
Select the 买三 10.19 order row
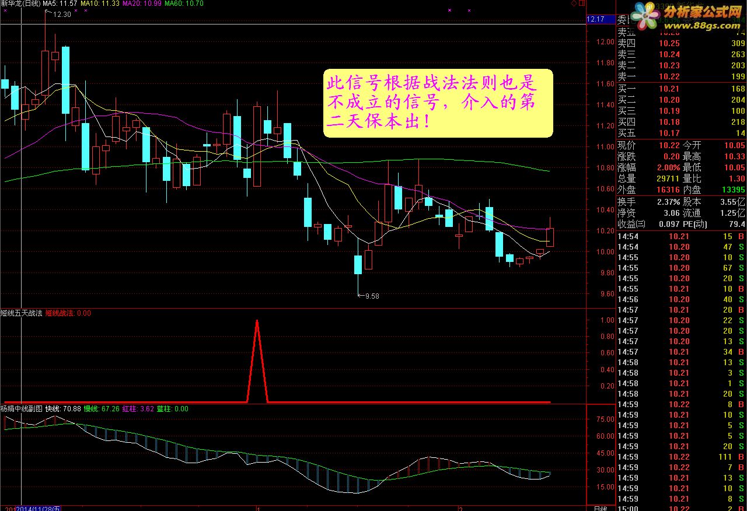pyautogui.click(x=681, y=111)
